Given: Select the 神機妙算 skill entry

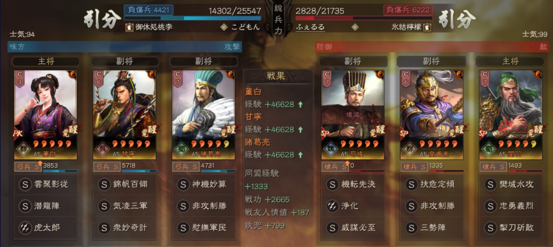Looking at the screenshot, I should 204,184.
